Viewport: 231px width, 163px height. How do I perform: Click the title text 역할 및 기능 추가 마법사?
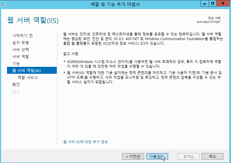point(115,4)
